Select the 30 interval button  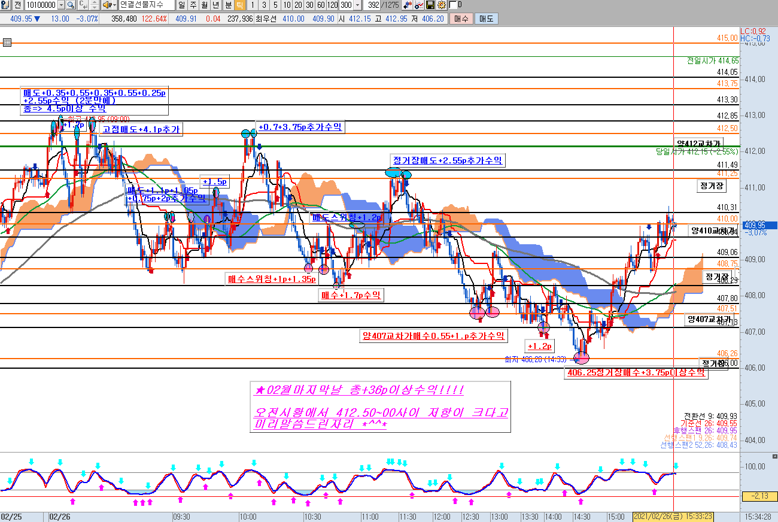(310, 5)
